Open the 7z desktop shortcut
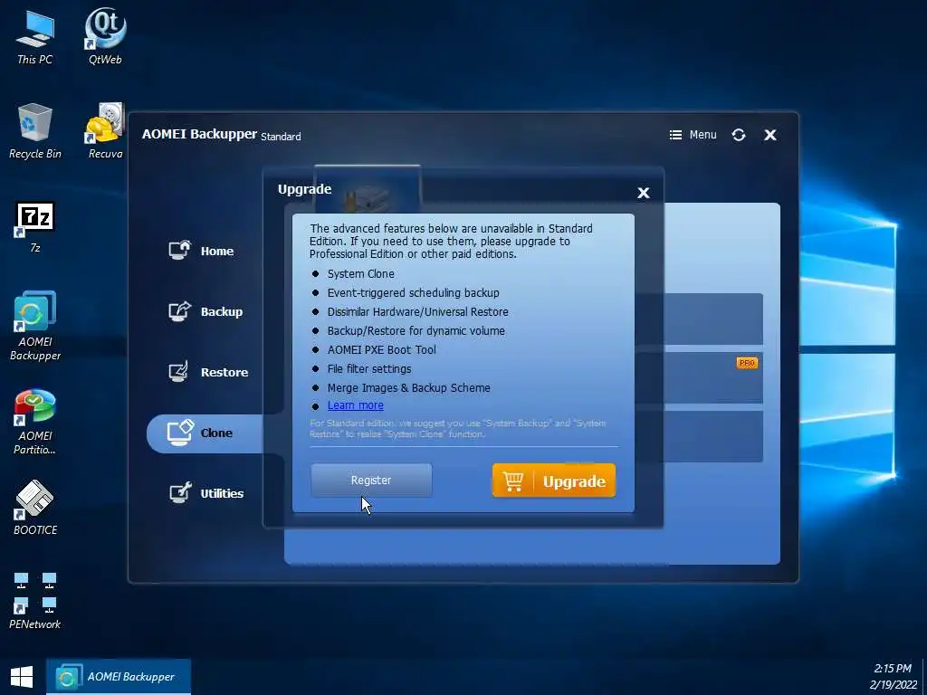927x695 pixels. coord(35,227)
